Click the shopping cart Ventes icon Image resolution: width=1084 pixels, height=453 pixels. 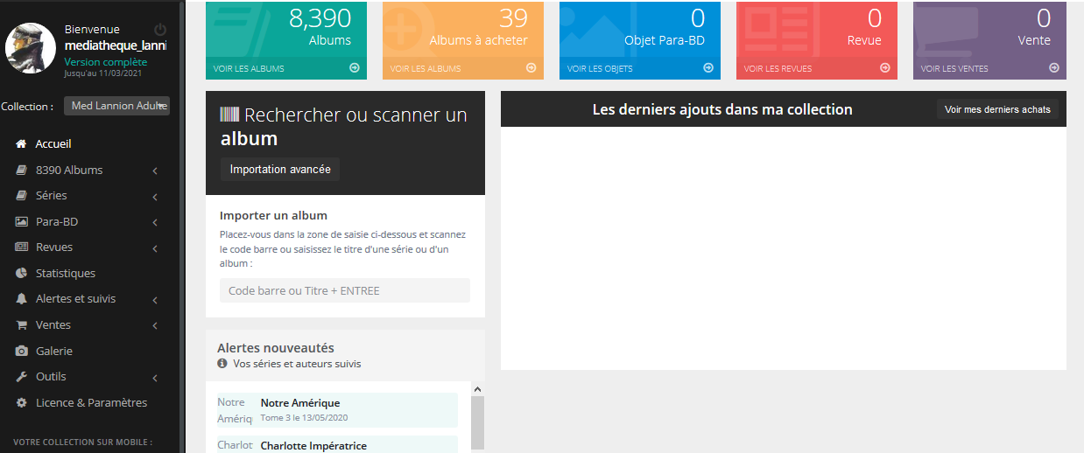click(21, 325)
